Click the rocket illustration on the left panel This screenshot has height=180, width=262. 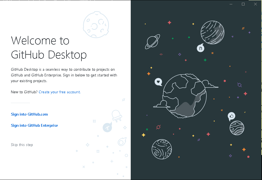(x=107, y=127)
